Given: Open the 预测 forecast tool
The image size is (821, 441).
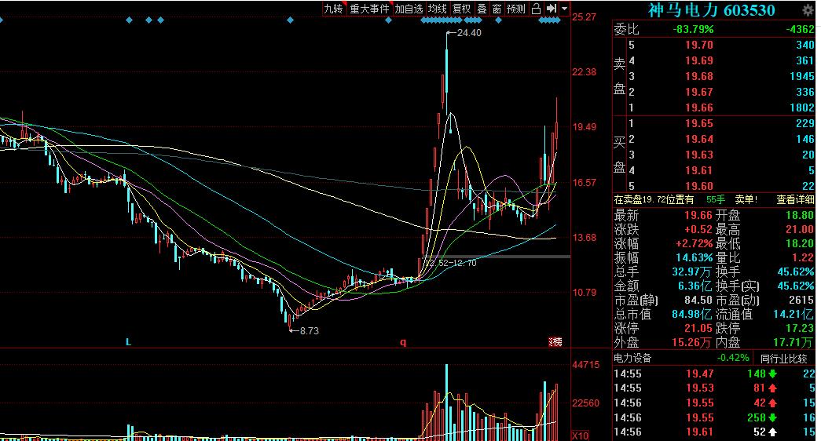Looking at the screenshot, I should 515,9.
